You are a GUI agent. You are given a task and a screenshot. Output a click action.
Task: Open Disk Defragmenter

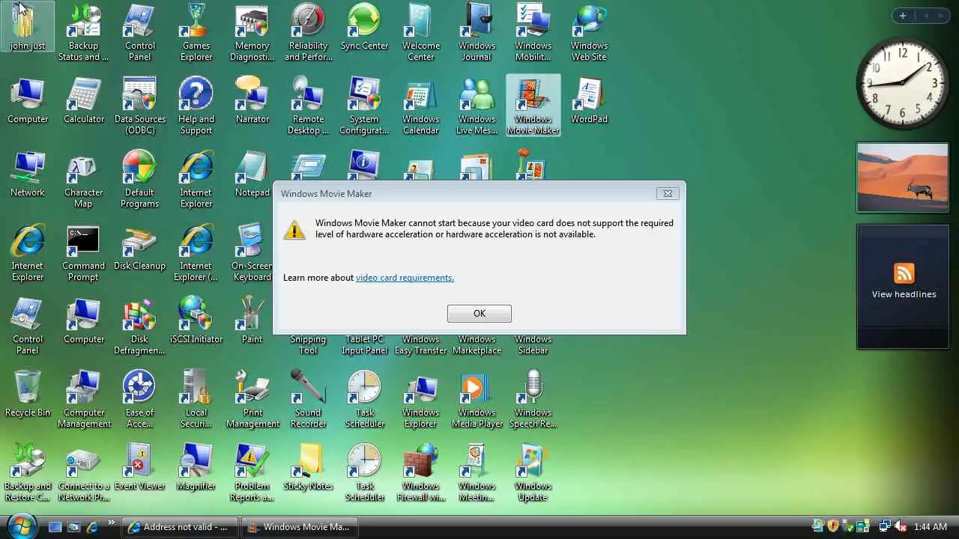(139, 326)
